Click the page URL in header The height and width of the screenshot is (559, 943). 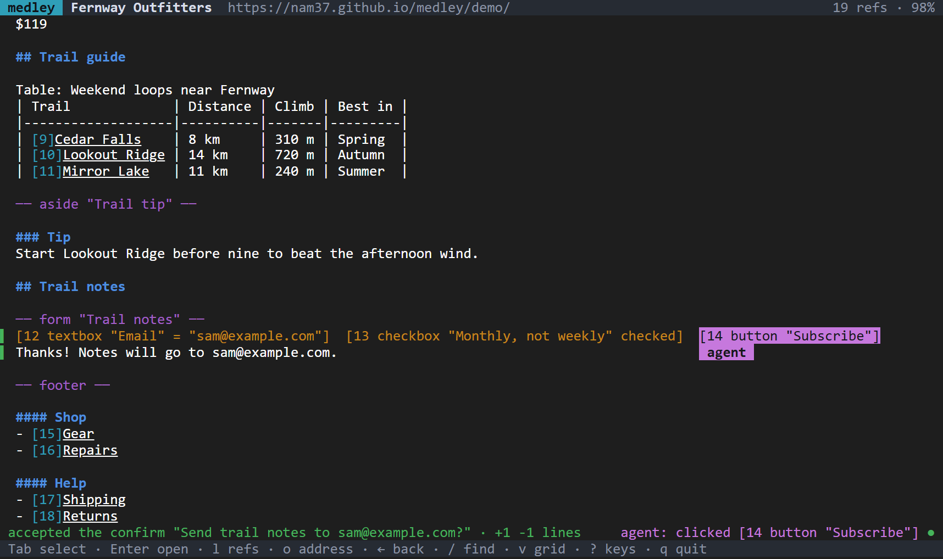pos(369,8)
